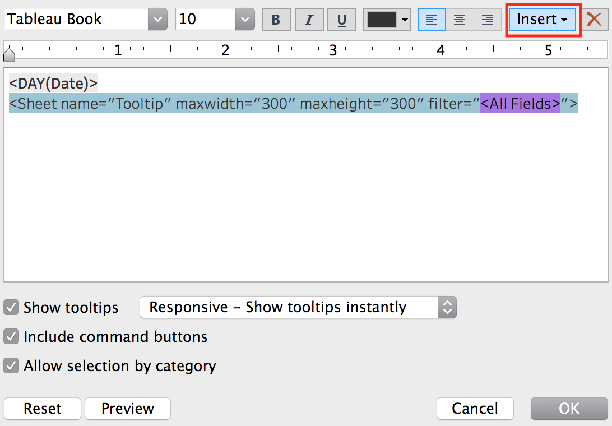Click the Reset button
Screen dimensions: 612x426
(x=42, y=409)
